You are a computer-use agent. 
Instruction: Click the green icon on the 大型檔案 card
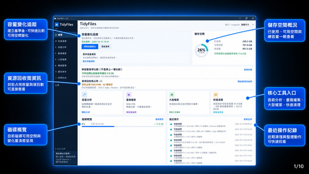point(172,95)
